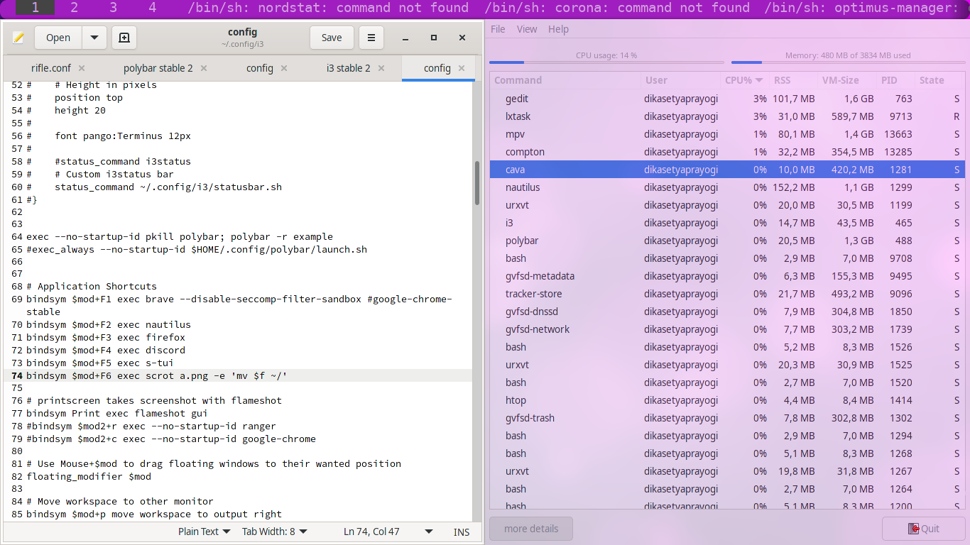The height and width of the screenshot is (545, 970).
Task: Click the 'bindsym $mod+F4 exec discord' line
Action: point(106,350)
